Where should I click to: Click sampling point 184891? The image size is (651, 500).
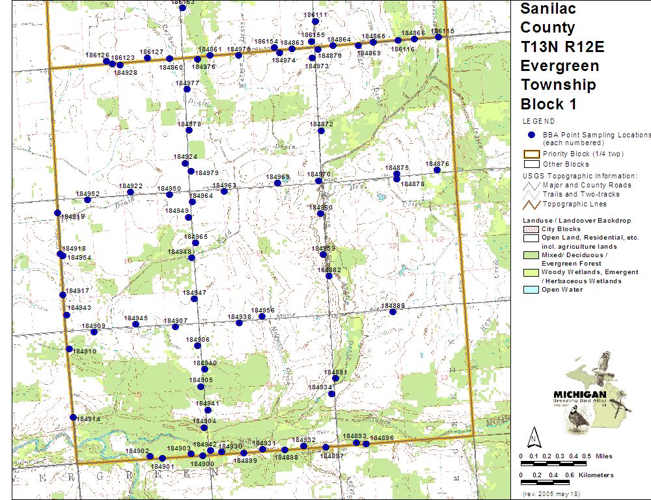pos(335,378)
